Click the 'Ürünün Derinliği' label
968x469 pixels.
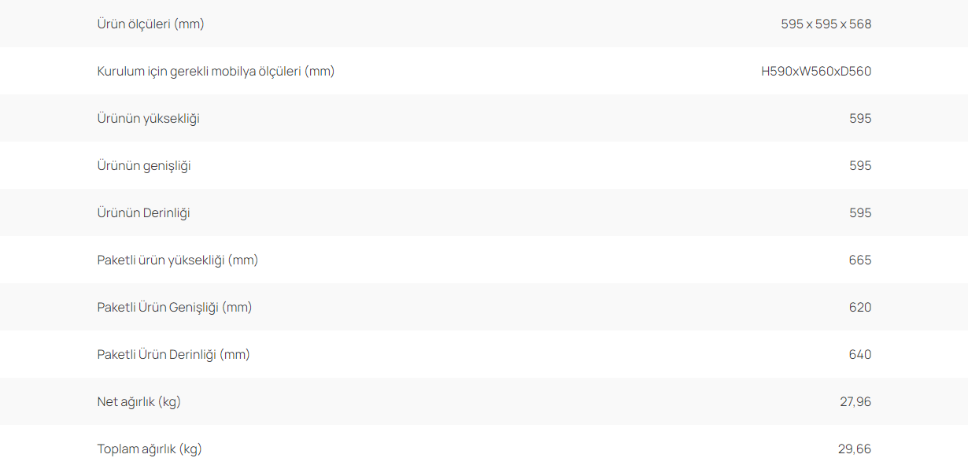click(x=144, y=213)
